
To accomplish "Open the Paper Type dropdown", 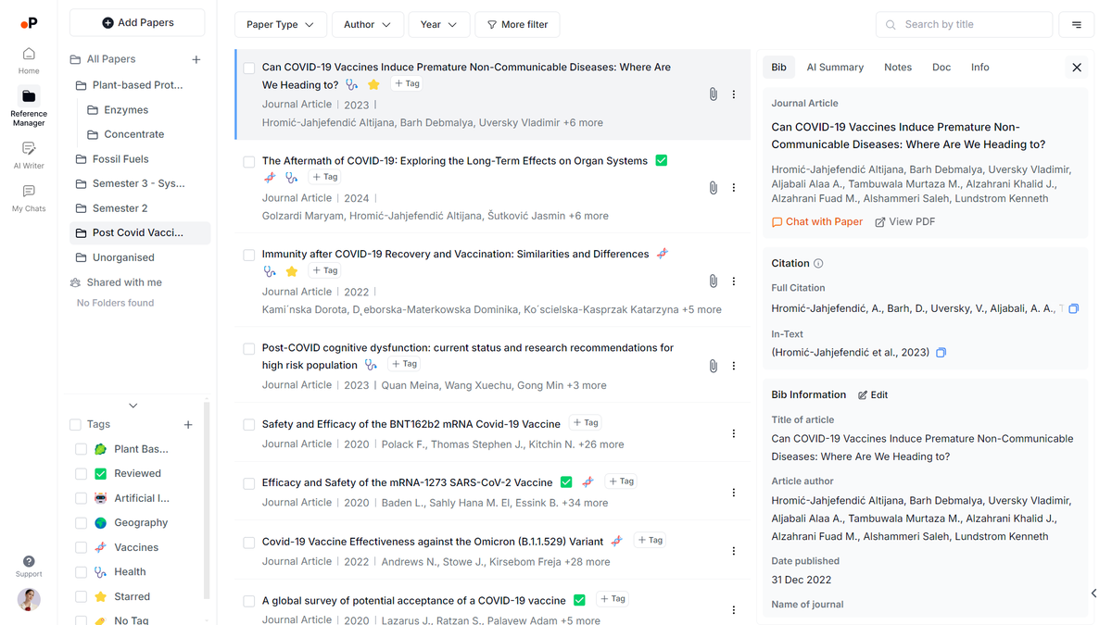I will coord(280,24).
